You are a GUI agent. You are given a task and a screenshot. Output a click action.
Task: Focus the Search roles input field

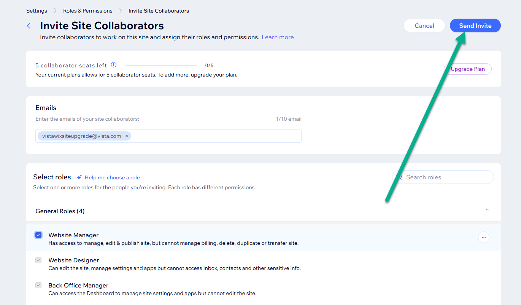[x=443, y=177]
